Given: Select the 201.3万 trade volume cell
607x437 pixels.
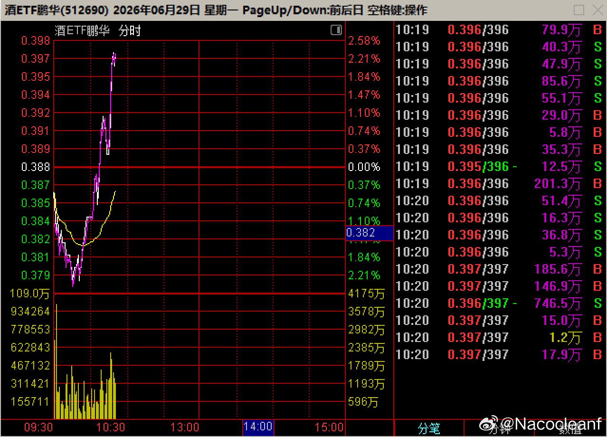Looking at the screenshot, I should 557,184.
